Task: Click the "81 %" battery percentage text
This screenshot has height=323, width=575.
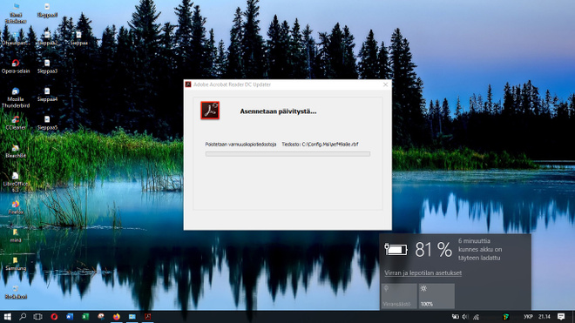Action: [x=434, y=250]
